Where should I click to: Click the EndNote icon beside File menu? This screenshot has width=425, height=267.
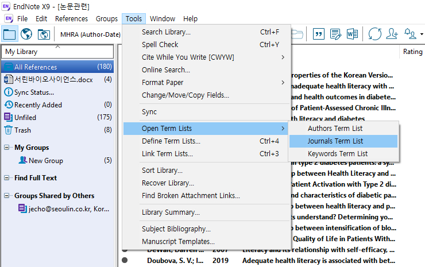click(9, 18)
